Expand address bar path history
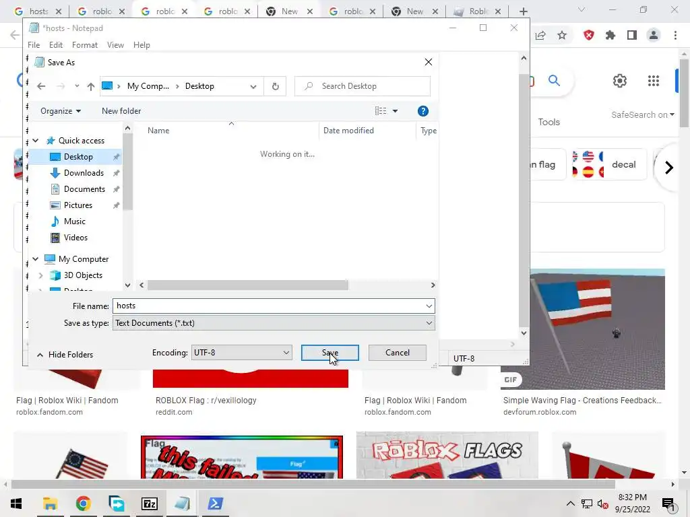The height and width of the screenshot is (517, 690). (x=253, y=86)
